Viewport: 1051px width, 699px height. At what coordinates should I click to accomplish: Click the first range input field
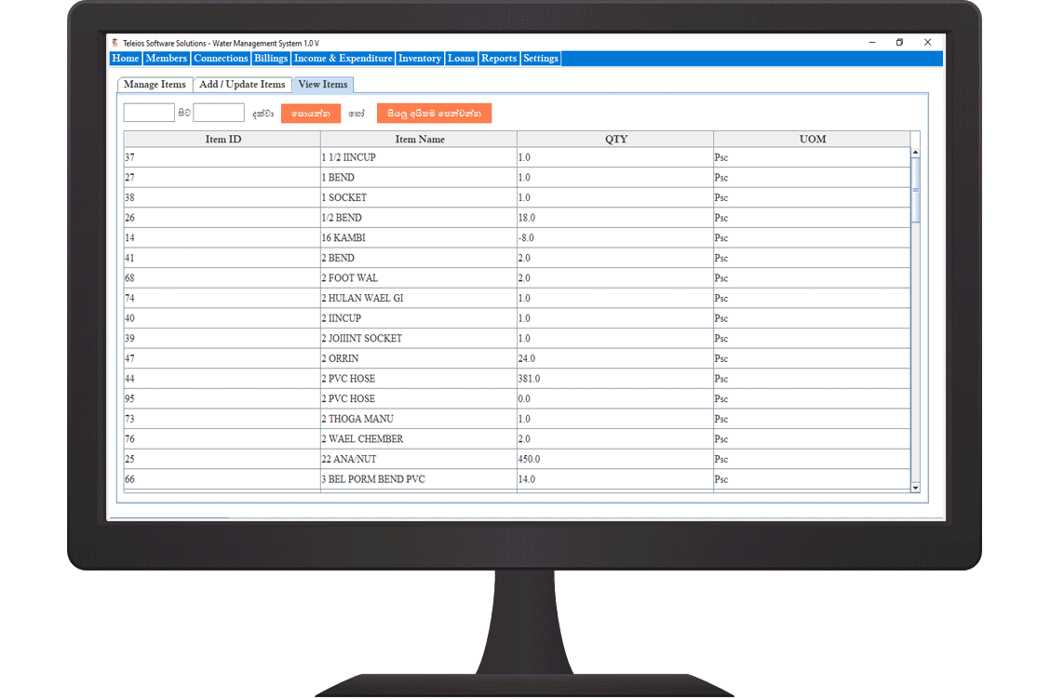click(x=149, y=113)
